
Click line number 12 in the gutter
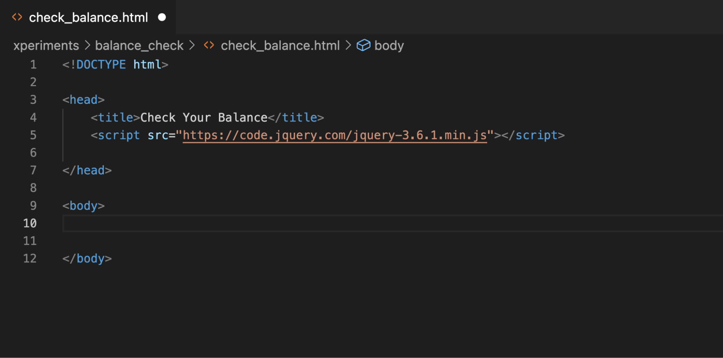30,259
